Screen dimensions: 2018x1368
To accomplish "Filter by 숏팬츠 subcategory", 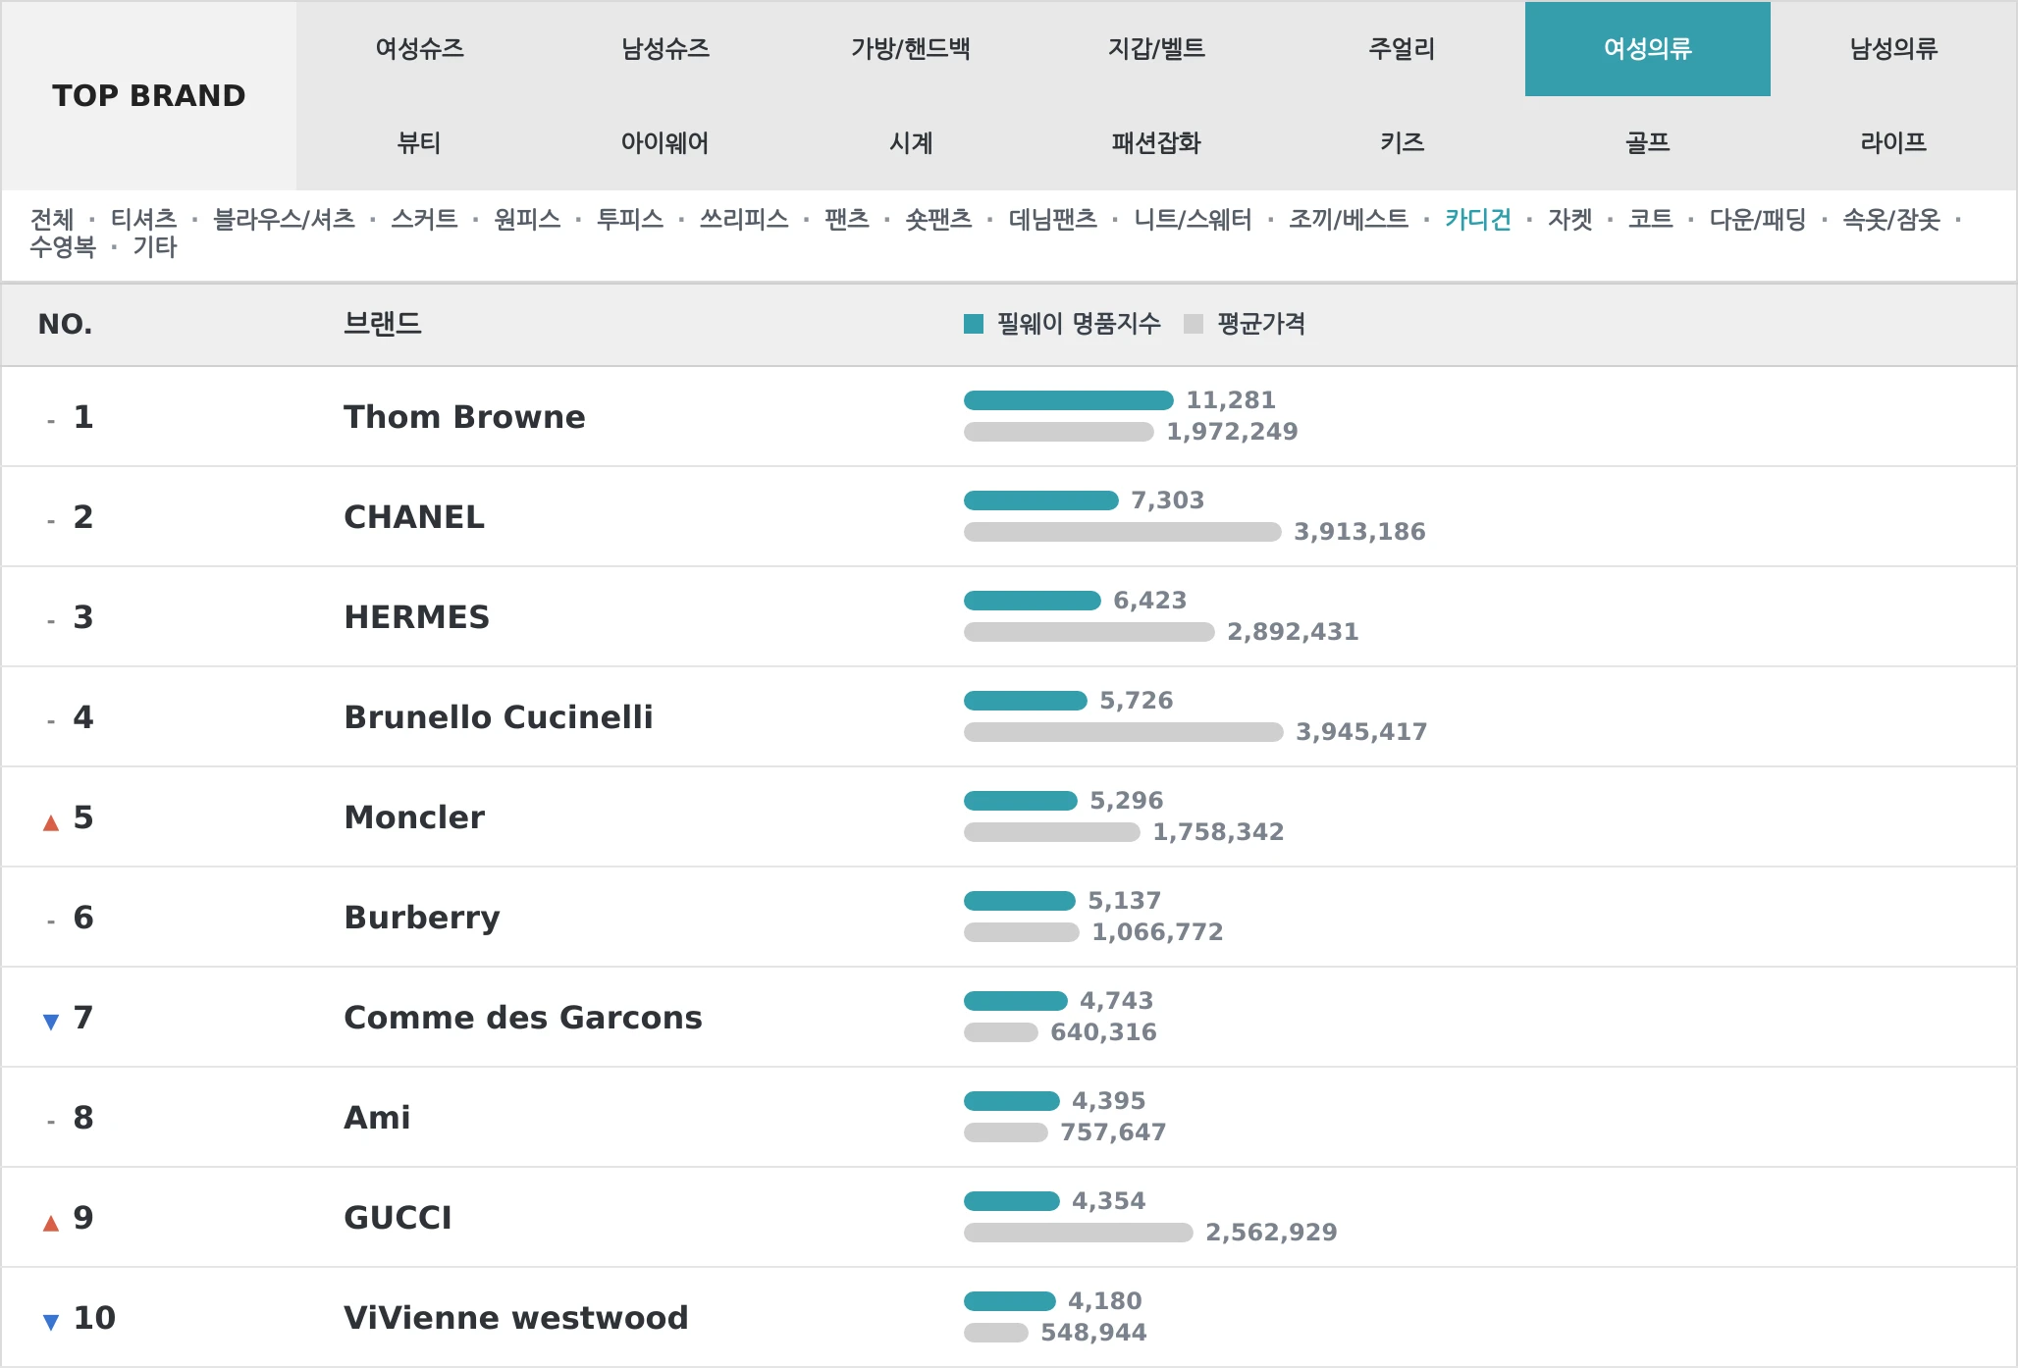I will (x=938, y=219).
